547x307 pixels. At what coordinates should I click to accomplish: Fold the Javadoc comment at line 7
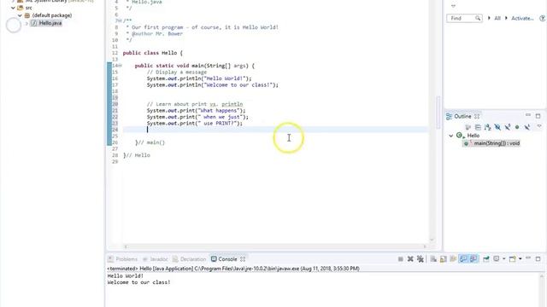(121, 20)
